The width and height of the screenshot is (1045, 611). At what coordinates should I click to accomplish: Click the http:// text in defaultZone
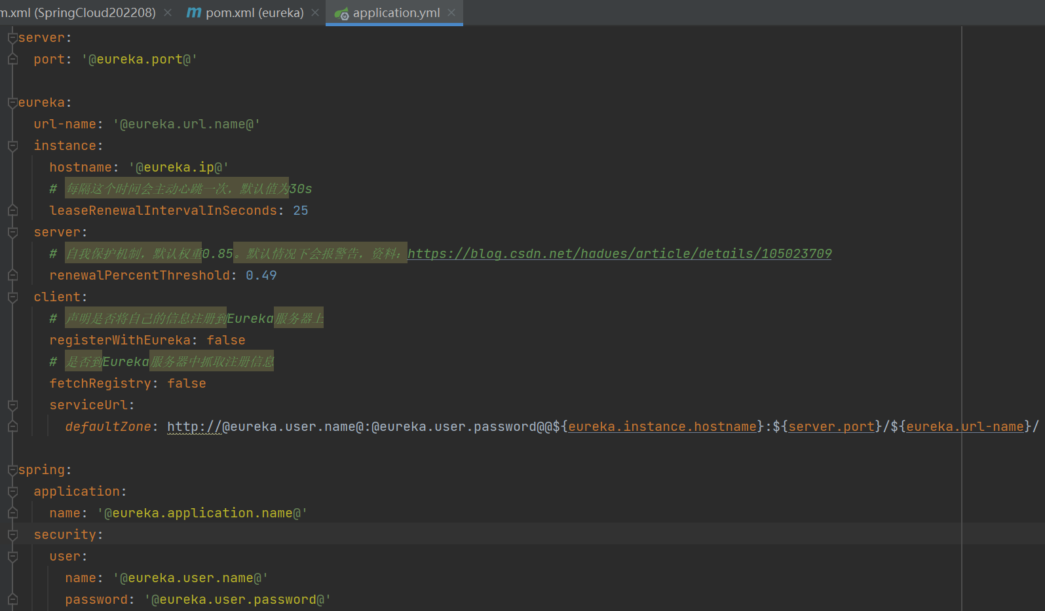click(x=195, y=426)
